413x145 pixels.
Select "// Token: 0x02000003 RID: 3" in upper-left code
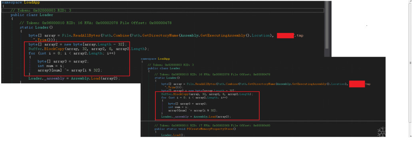41,10
